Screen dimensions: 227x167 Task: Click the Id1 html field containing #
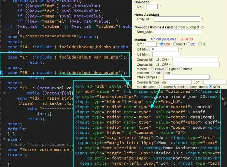[x=165, y=49]
